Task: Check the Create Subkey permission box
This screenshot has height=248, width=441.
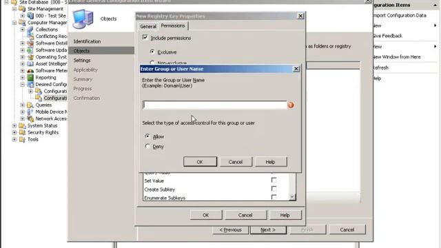Action: [x=274, y=189]
